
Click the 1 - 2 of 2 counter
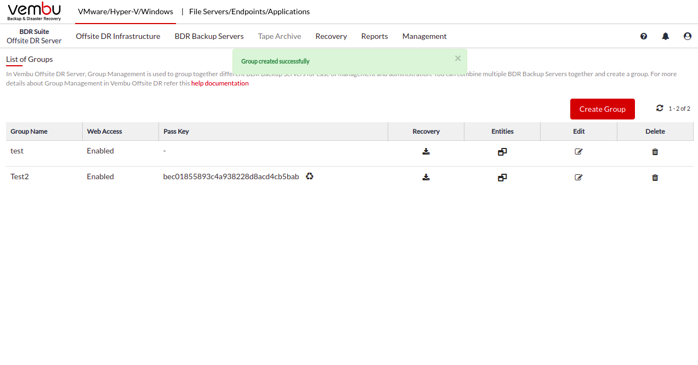click(679, 109)
